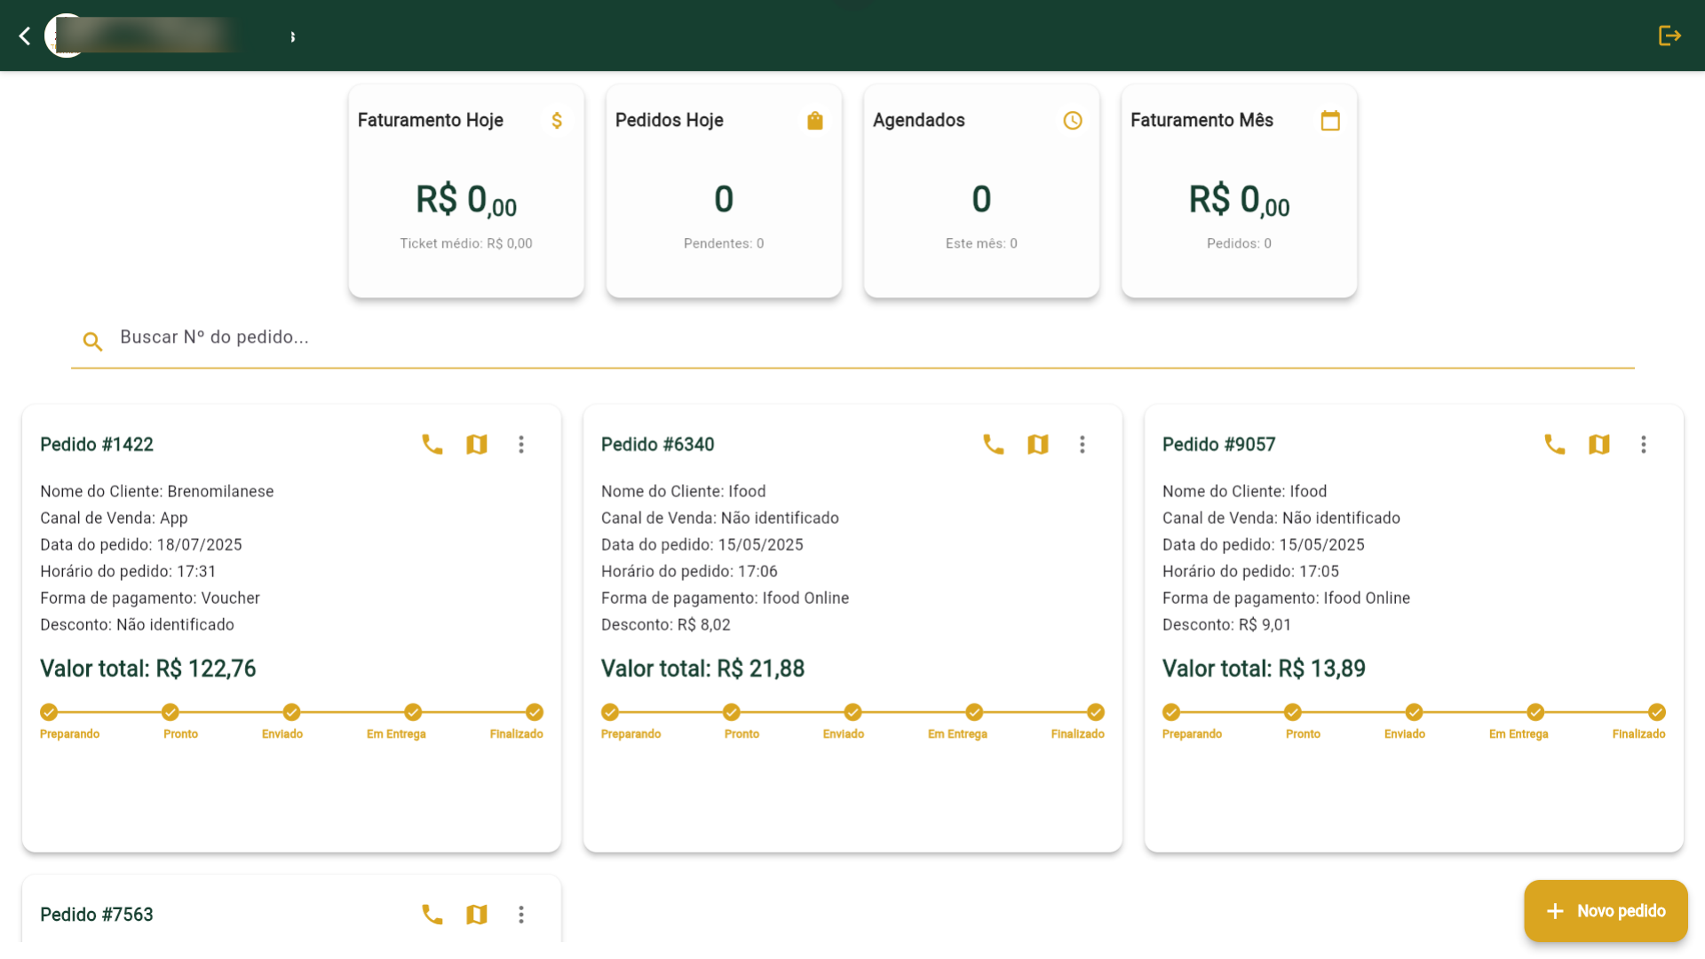The height and width of the screenshot is (959, 1705).
Task: Click the logout icon in the top bar
Action: point(1670,36)
